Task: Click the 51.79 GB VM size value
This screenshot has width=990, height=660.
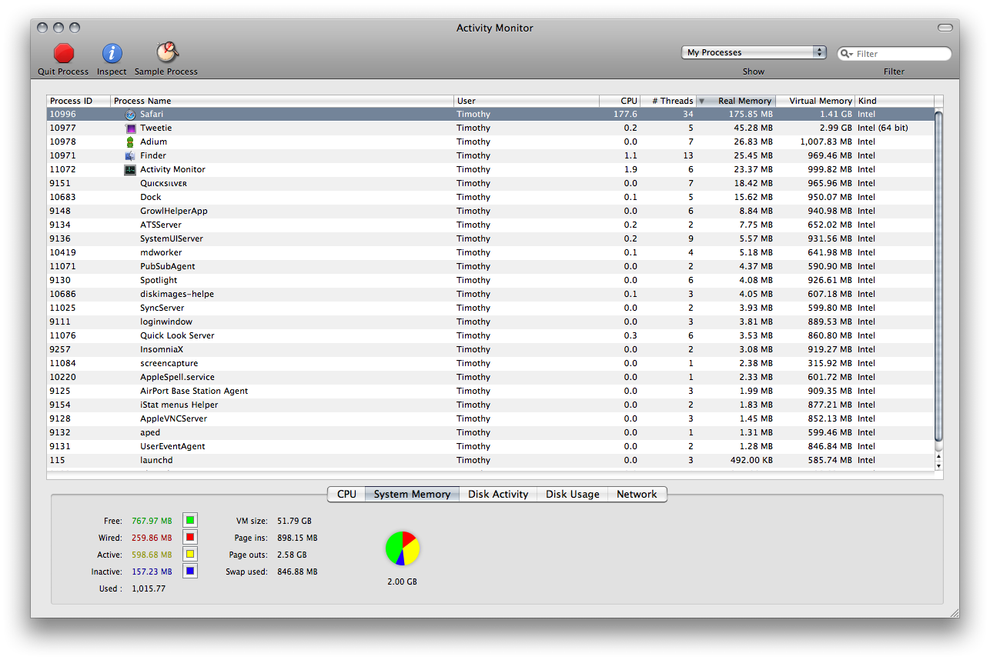Action: (x=294, y=521)
